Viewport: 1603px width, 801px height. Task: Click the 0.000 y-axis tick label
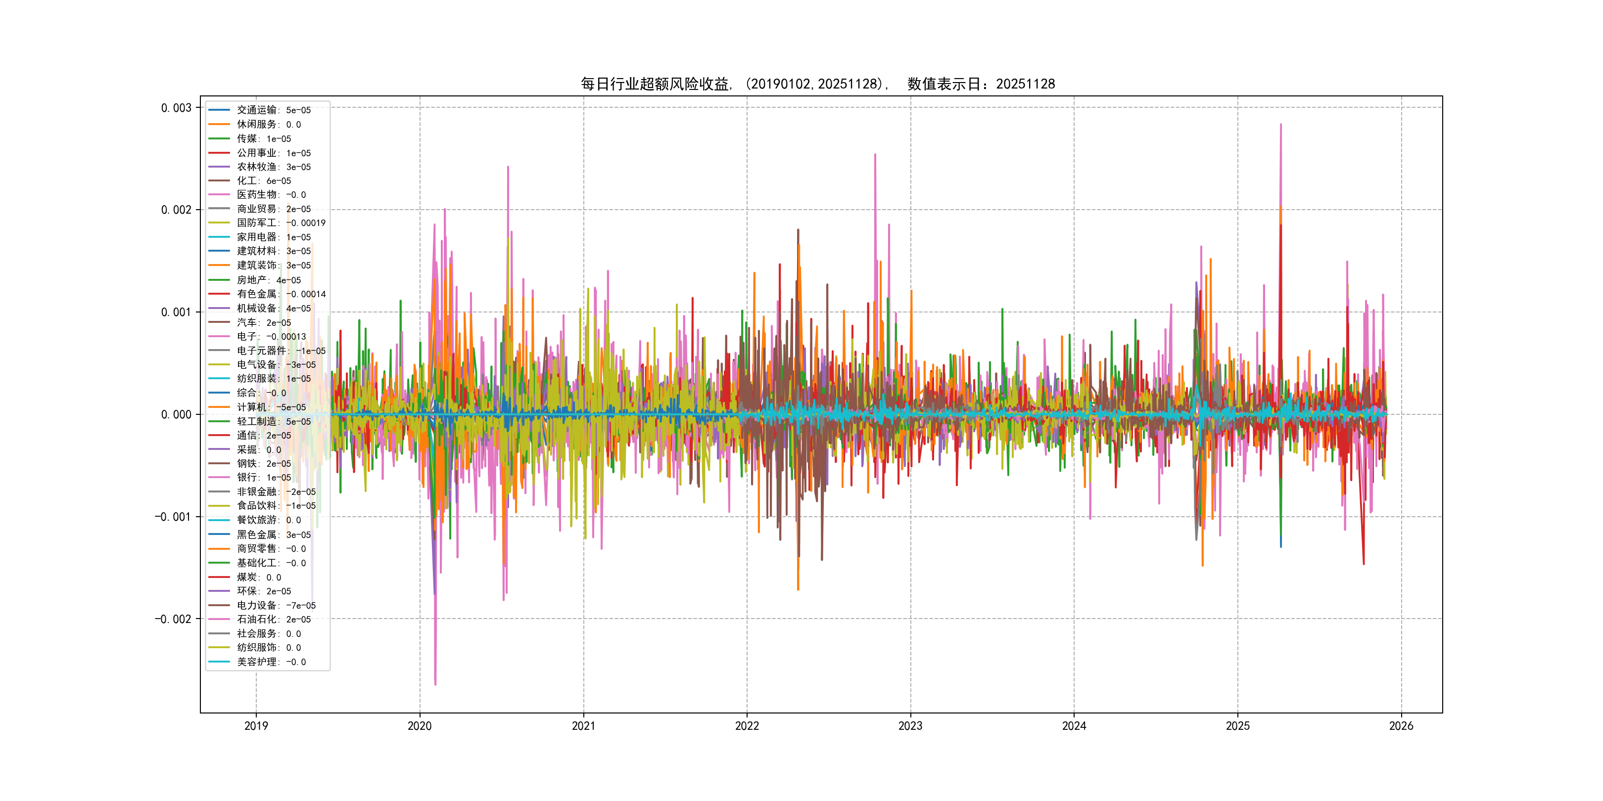pyautogui.click(x=176, y=415)
